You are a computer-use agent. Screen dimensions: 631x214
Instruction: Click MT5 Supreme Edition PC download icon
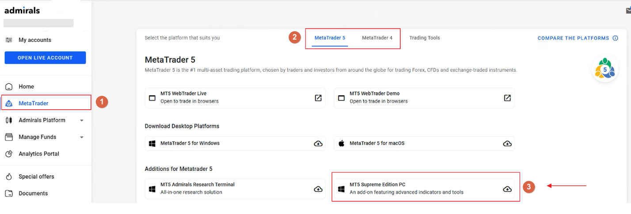point(507,189)
